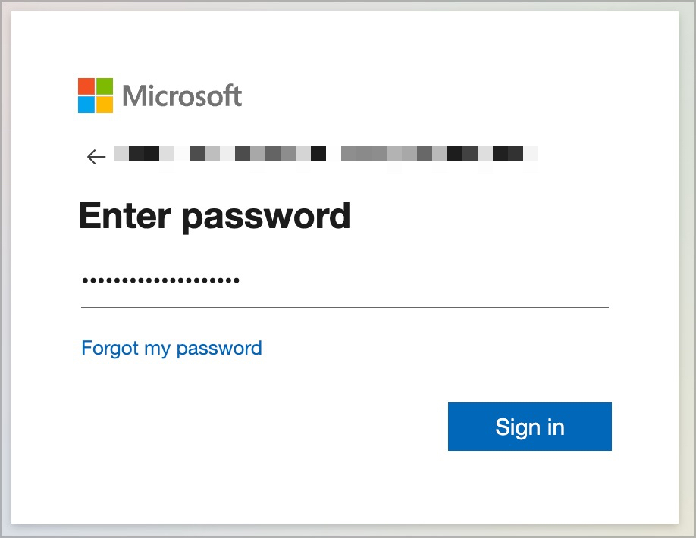Click the password input field
The height and width of the screenshot is (538, 696).
[345, 288]
